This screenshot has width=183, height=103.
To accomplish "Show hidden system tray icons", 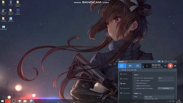I will point(168,101).
